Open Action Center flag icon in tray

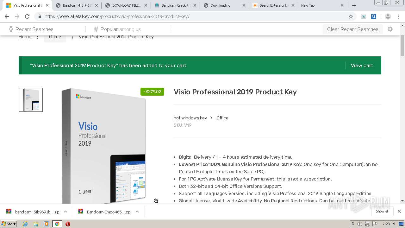[x=375, y=224]
